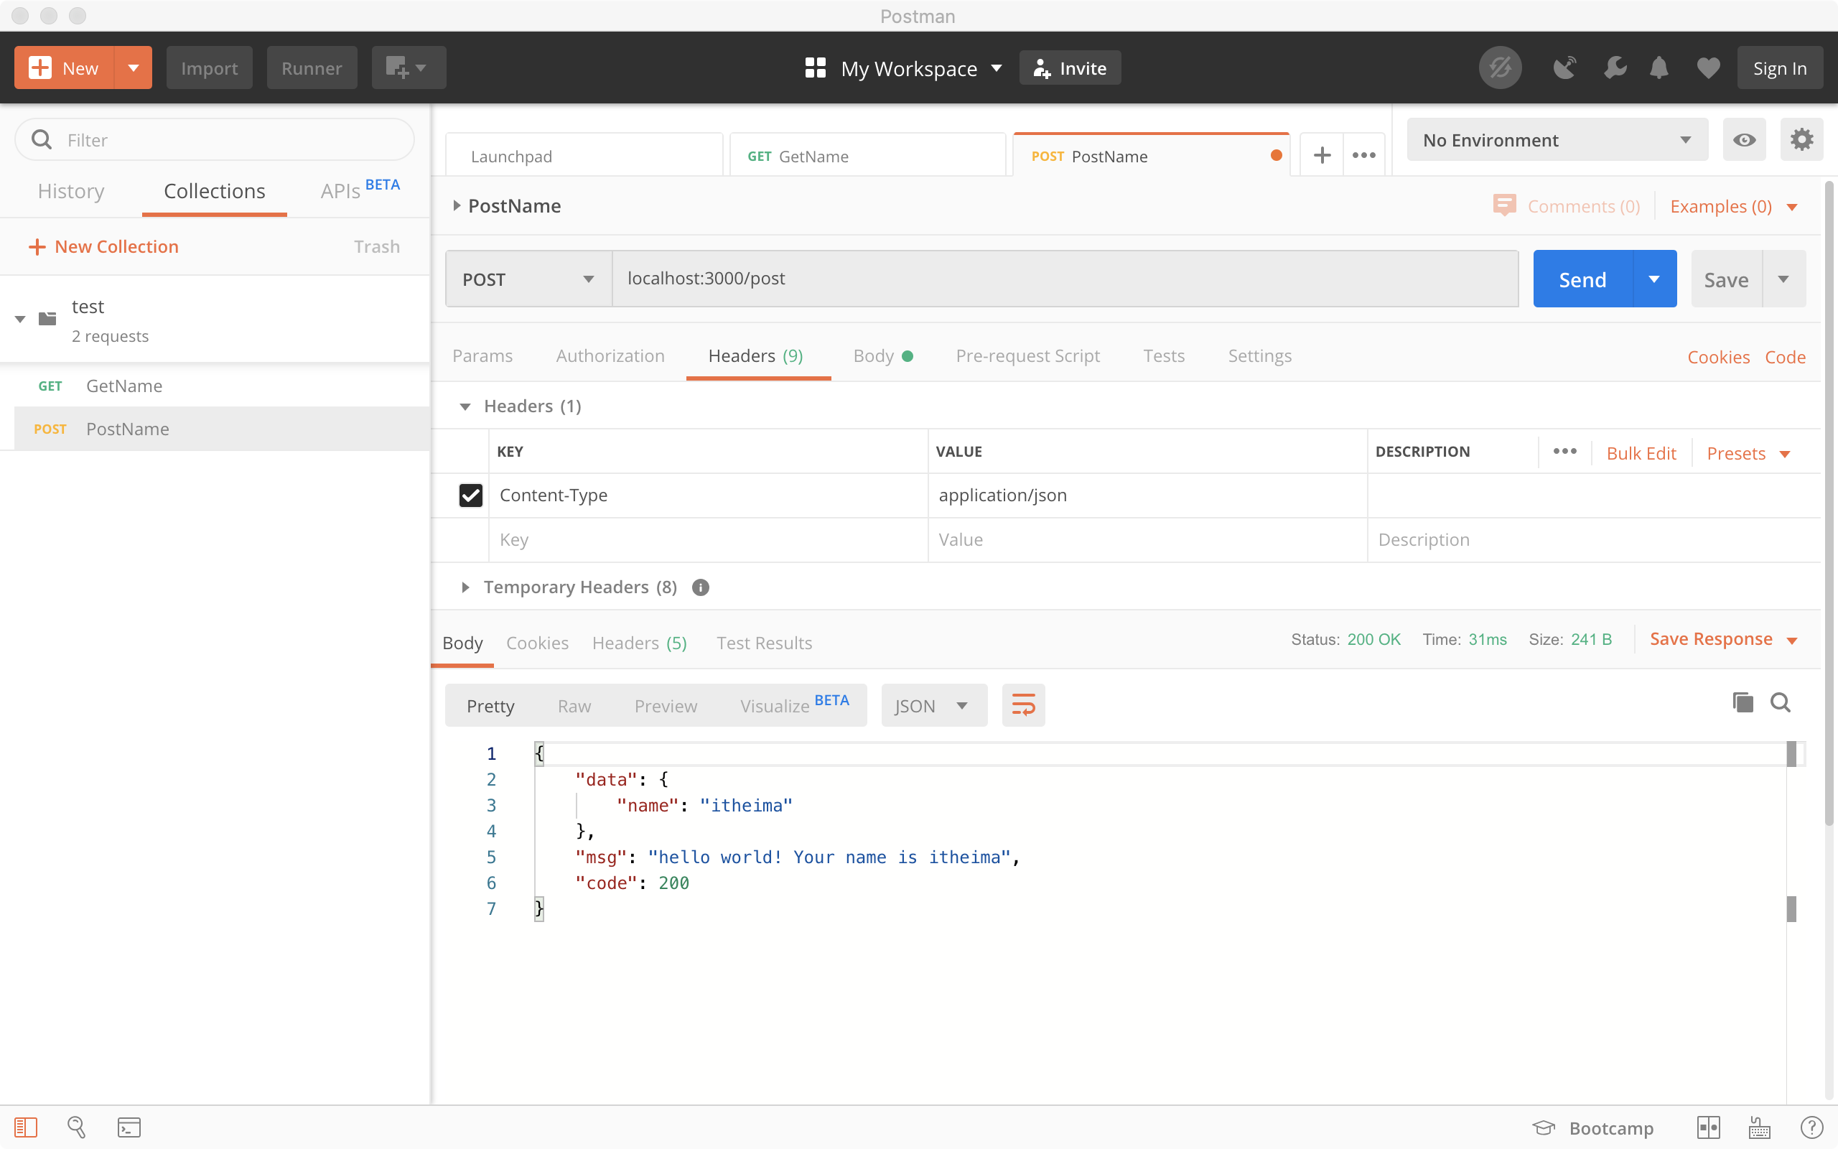Viewport: 1838px width, 1149px height.
Task: Switch to the History tab
Action: click(x=71, y=191)
